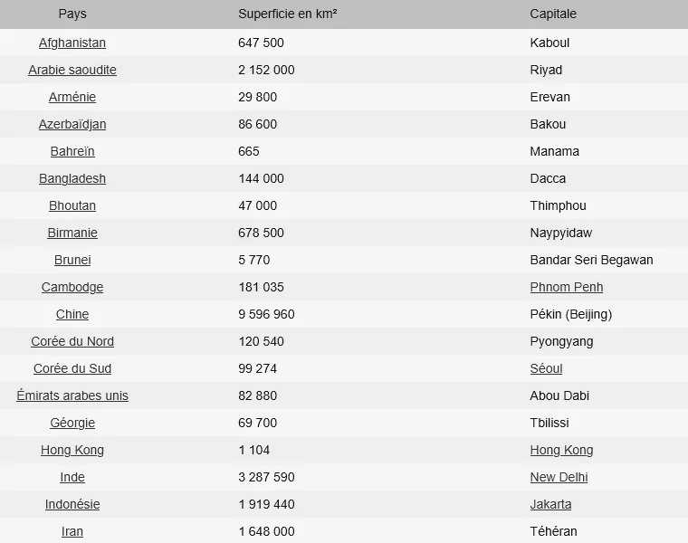688x543 pixels.
Task: Open the Brunei link
Action: tap(72, 260)
